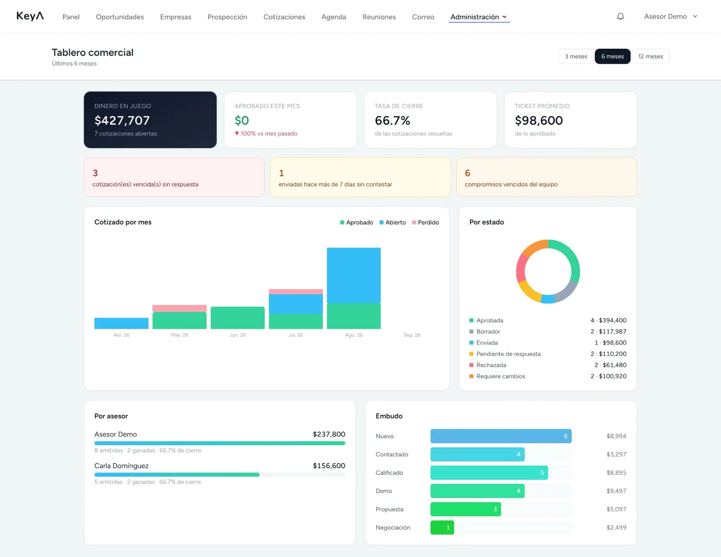The width and height of the screenshot is (721, 557).
Task: Open the vencidas sin respuesta alert card
Action: (174, 177)
